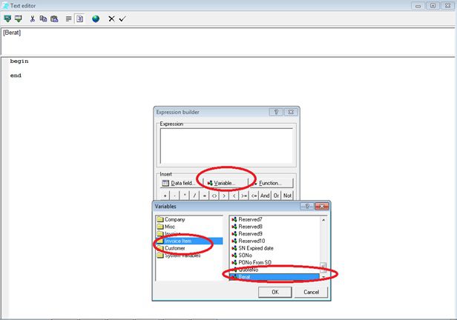The height and width of the screenshot is (320, 457).
Task: Click the Cut scissors icon in toolbar
Action: [x=33, y=19]
